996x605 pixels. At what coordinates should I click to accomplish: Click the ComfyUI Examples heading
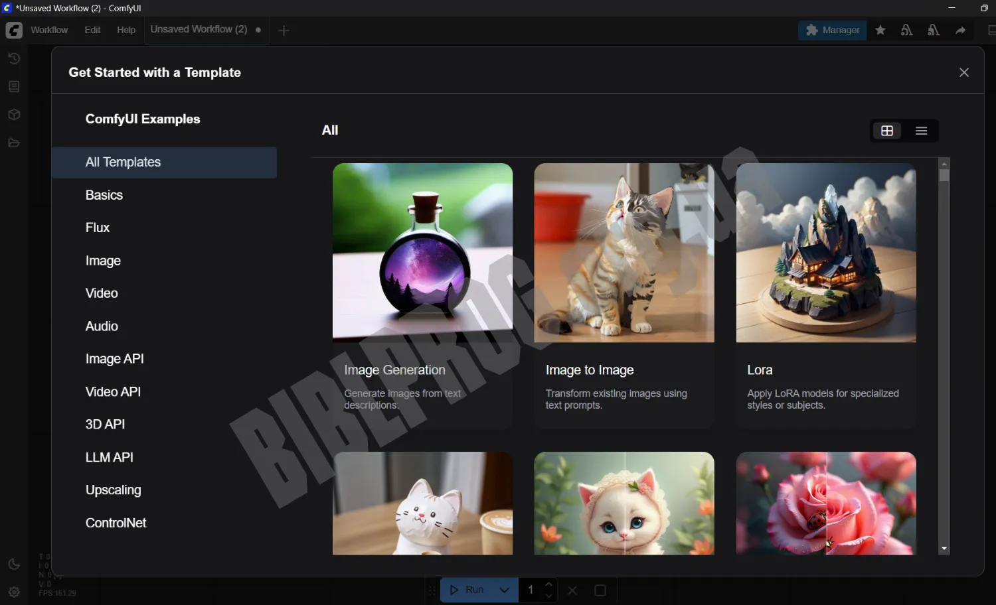tap(143, 119)
